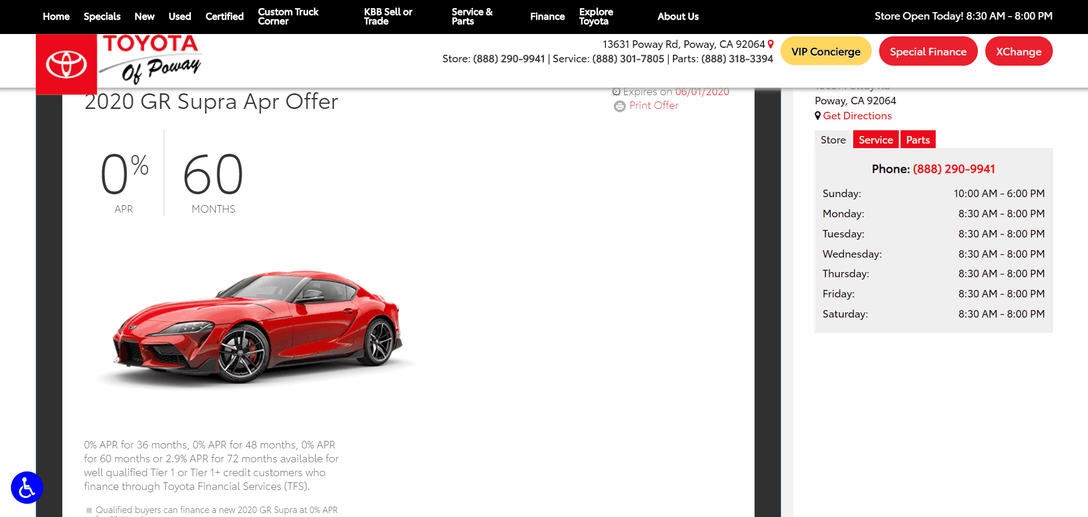
Task: Open the New vehicles menu
Action: 144,17
